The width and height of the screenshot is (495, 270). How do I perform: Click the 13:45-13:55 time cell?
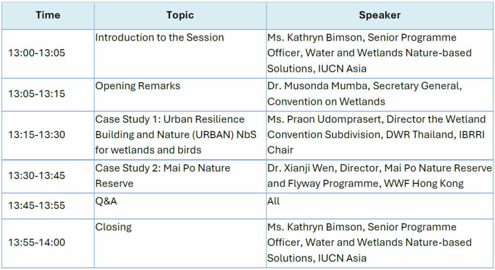pos(37,206)
